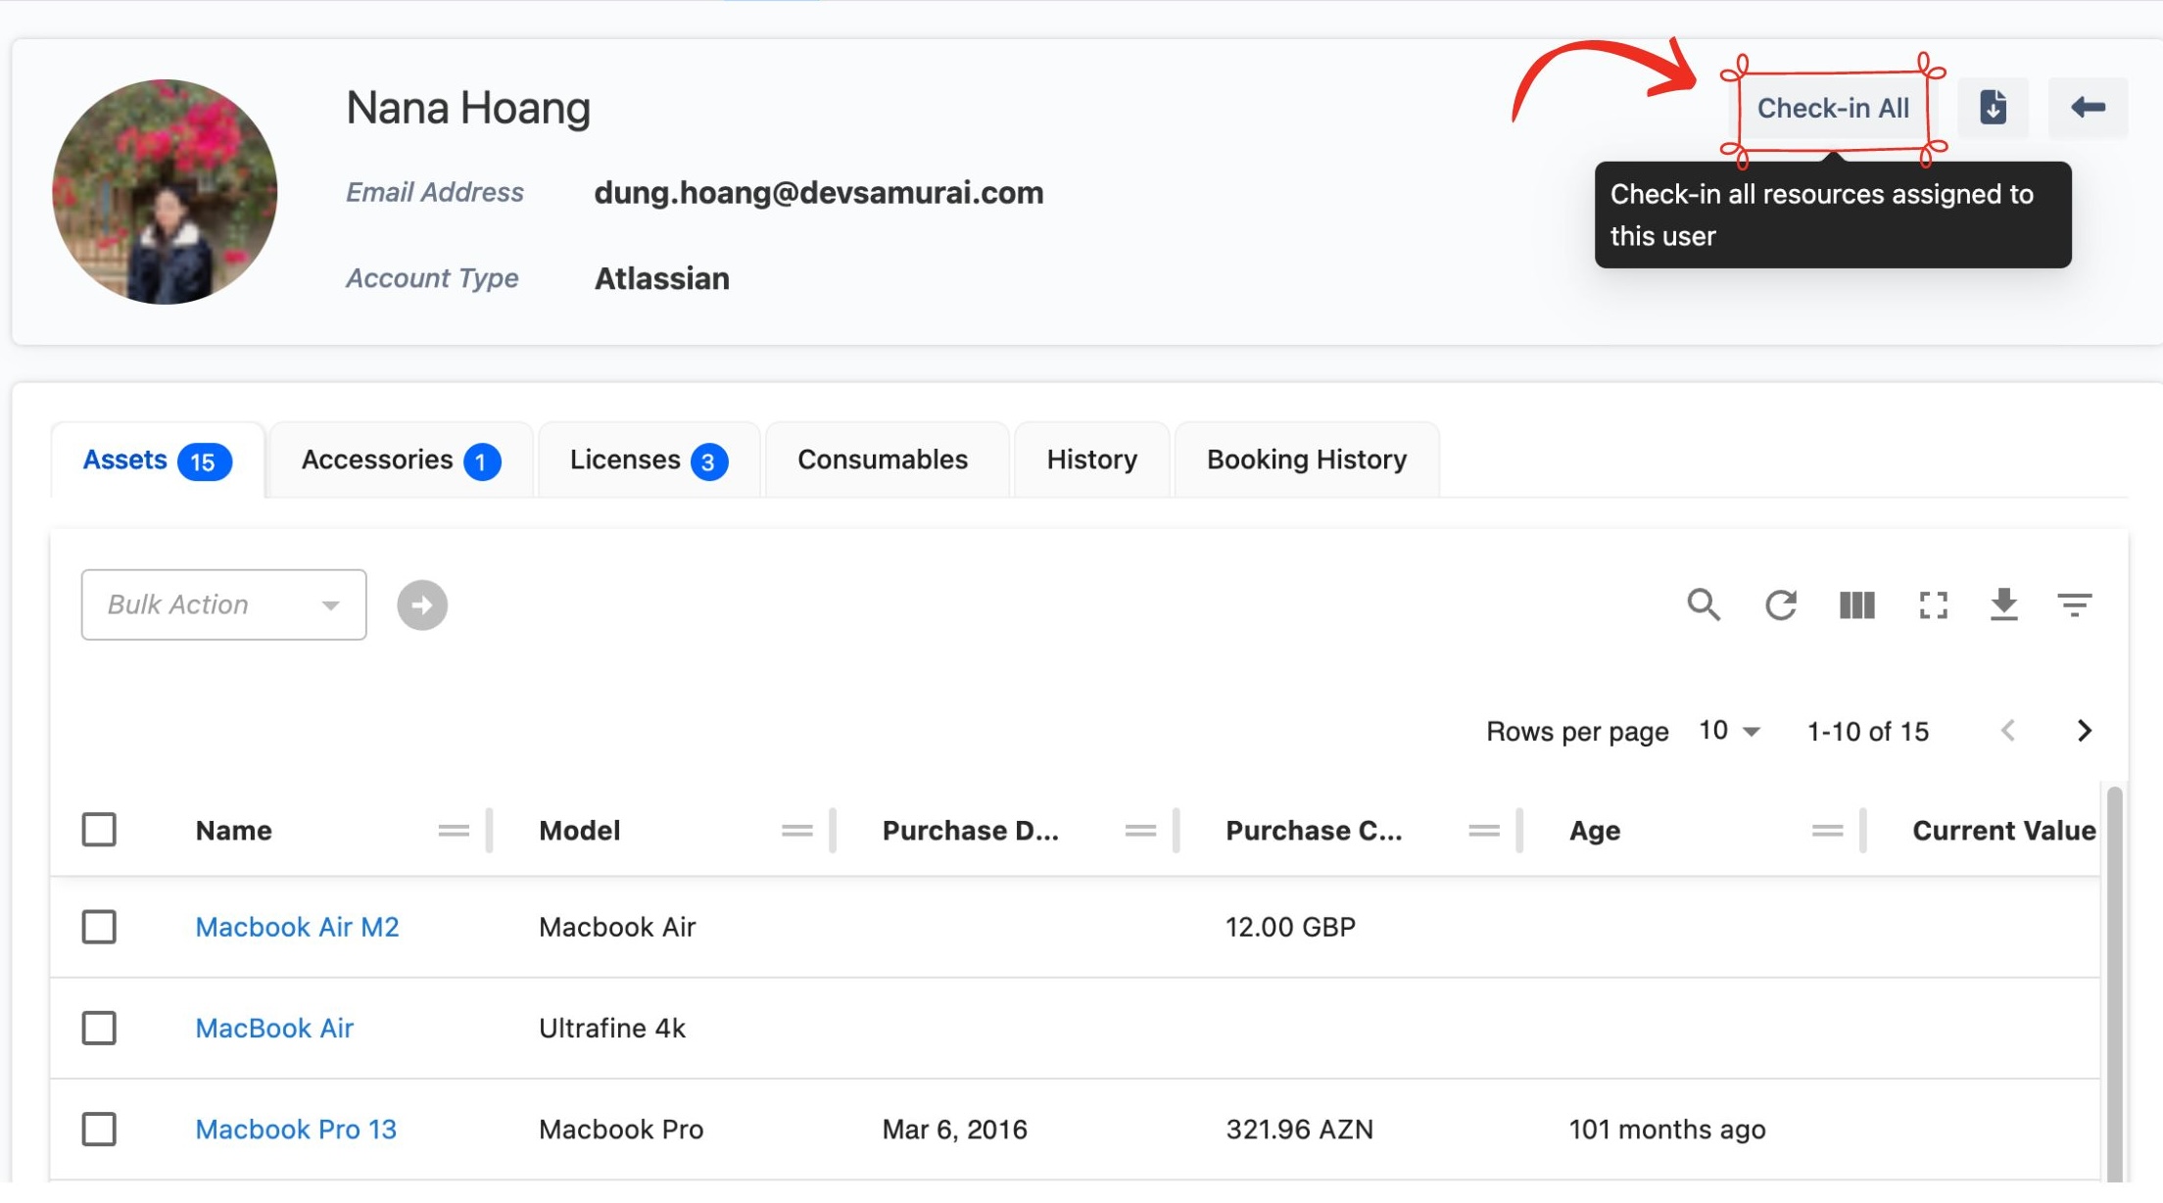Viewport: 2163px width, 1203px height.
Task: Go to next page of assets
Action: 2084,731
